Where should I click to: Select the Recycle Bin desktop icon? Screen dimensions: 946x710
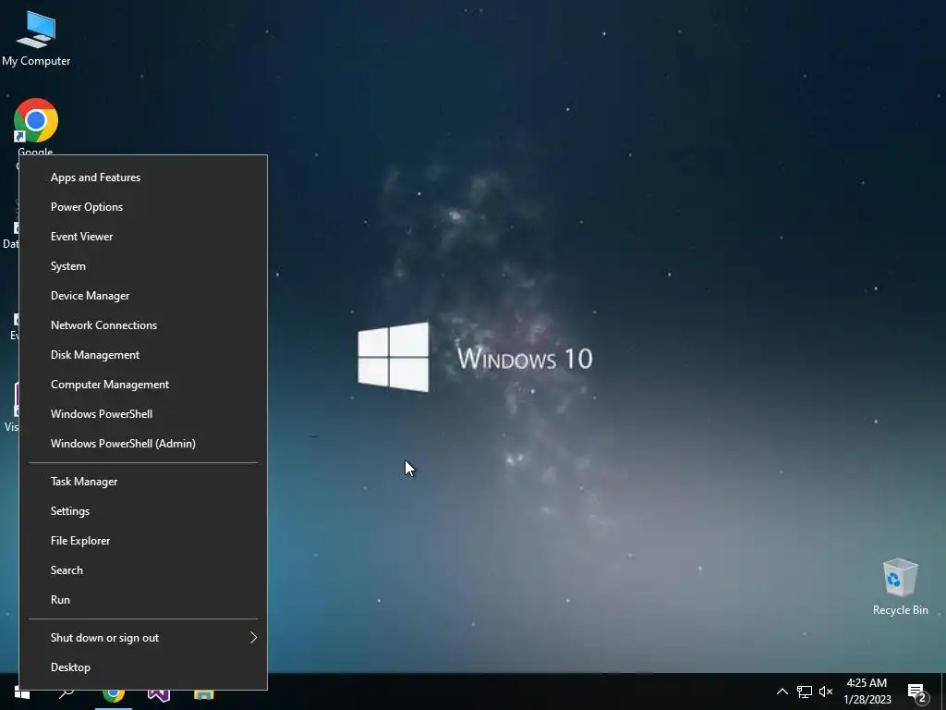click(900, 587)
